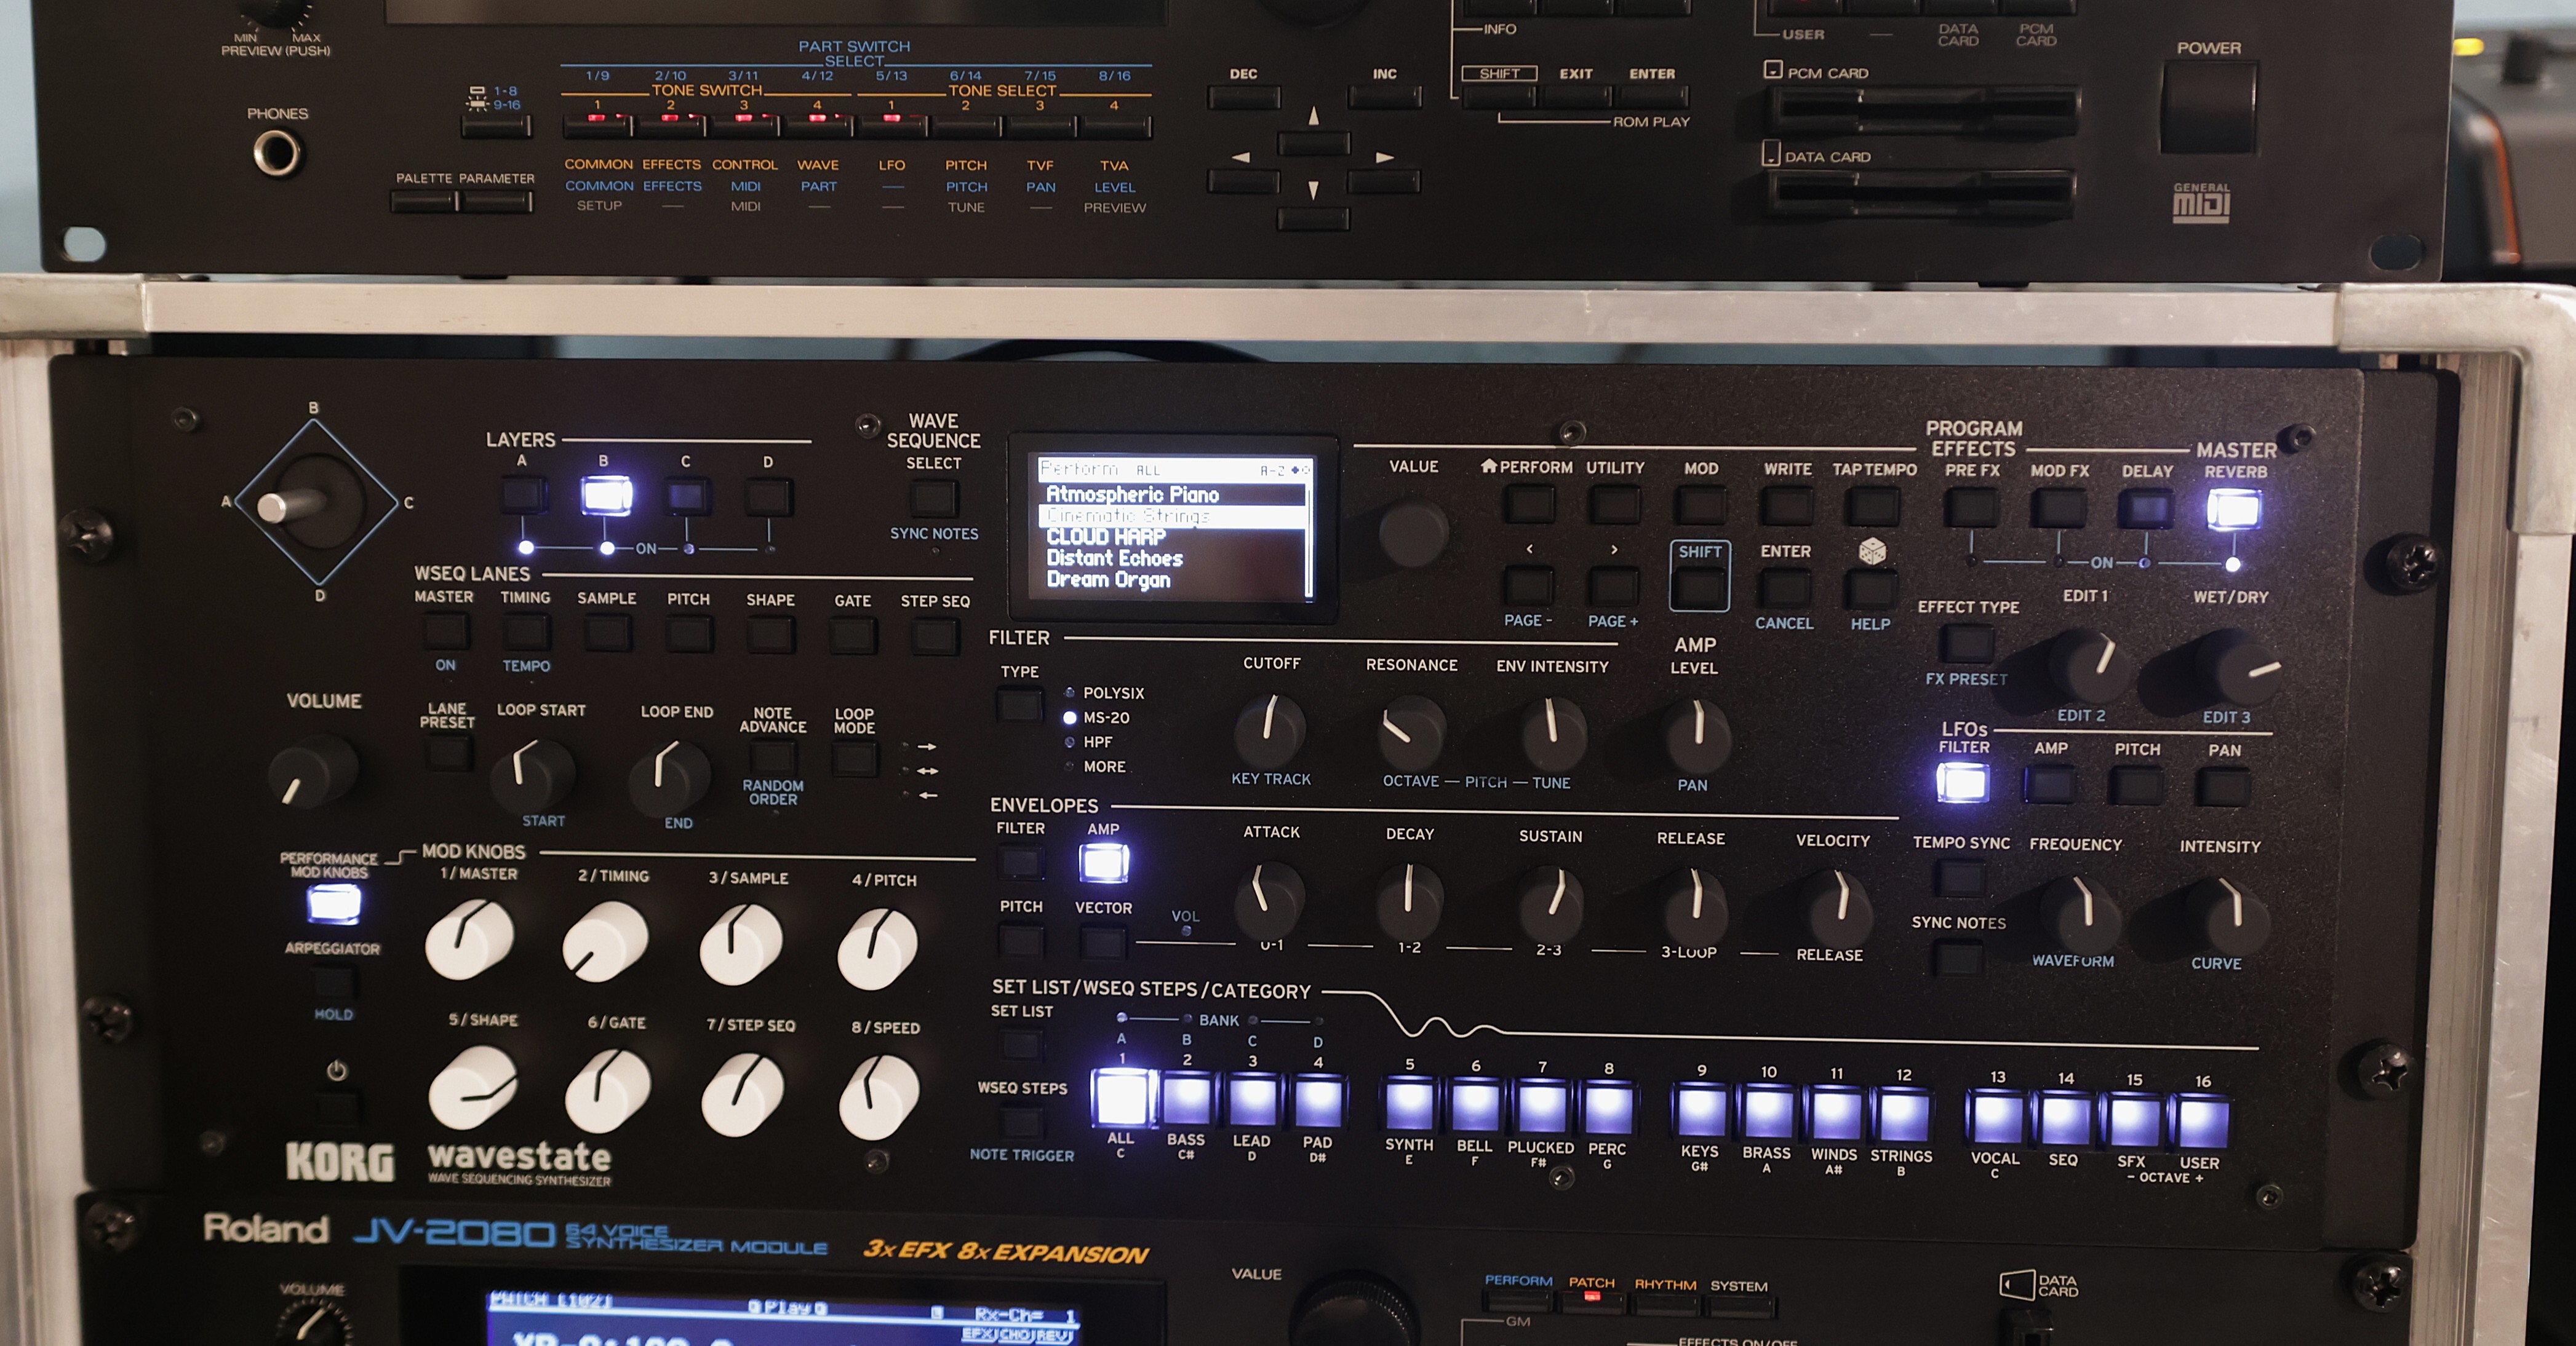Image resolution: width=2576 pixels, height=1346 pixels.
Task: Click the Tap Tempo button
Action: (x=1873, y=507)
